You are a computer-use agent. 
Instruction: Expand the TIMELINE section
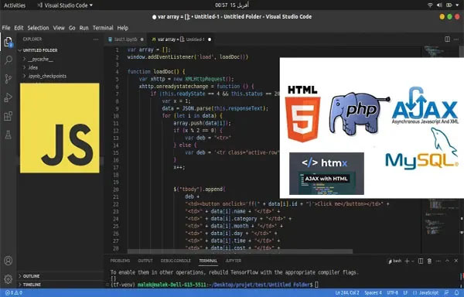(x=29, y=285)
